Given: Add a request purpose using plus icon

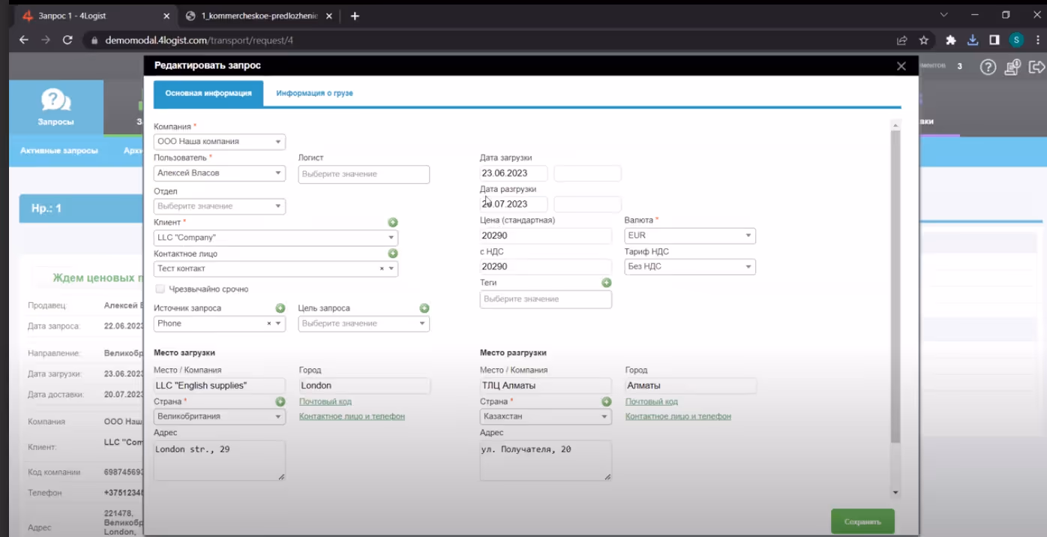Looking at the screenshot, I should tap(424, 308).
